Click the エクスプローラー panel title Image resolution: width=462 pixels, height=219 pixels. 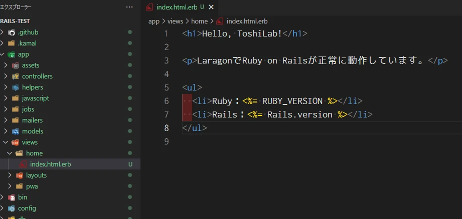pyautogui.click(x=16, y=7)
